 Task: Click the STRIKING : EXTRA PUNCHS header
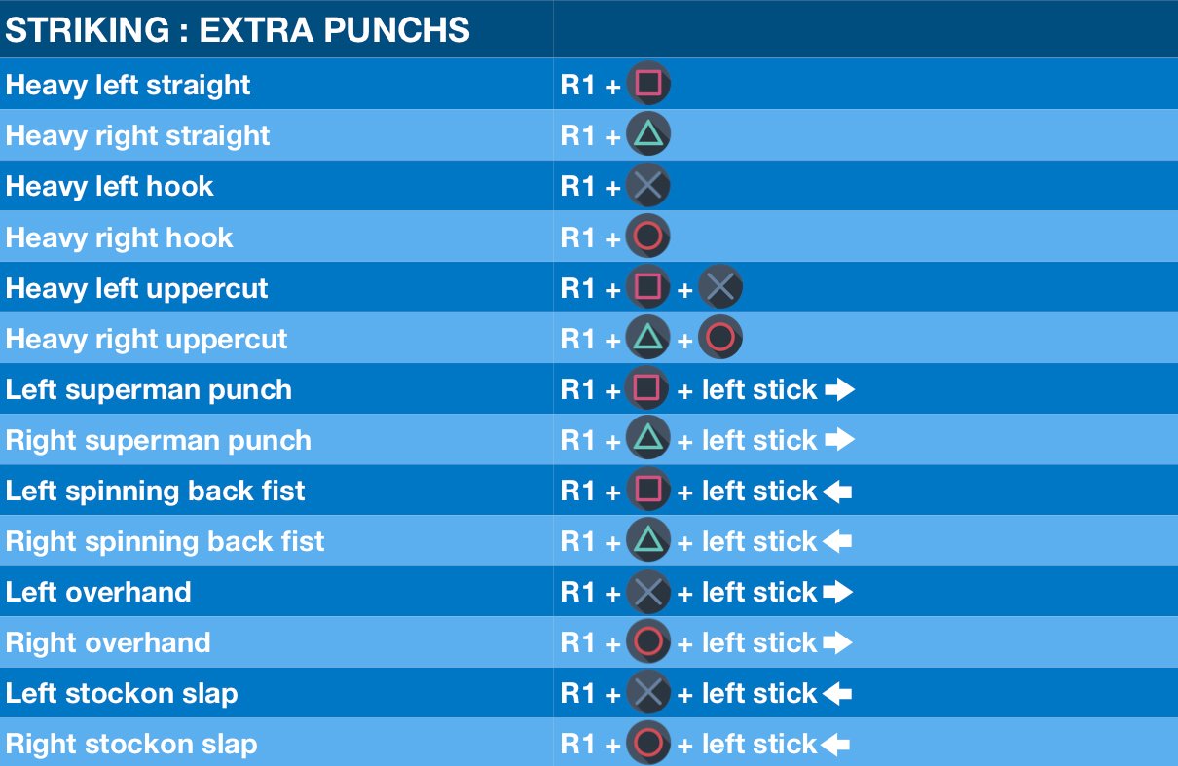239,30
